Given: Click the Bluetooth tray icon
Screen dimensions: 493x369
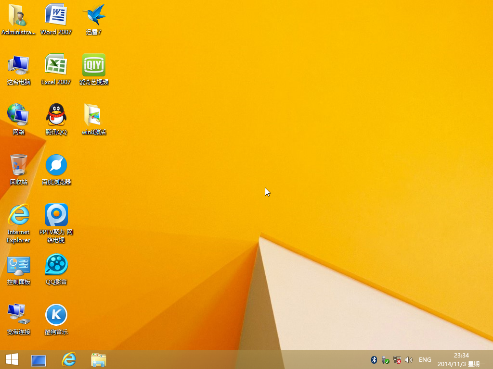Looking at the screenshot, I should point(374,359).
